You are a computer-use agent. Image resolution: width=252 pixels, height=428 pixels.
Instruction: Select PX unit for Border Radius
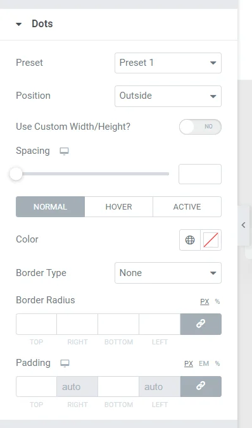coord(205,301)
